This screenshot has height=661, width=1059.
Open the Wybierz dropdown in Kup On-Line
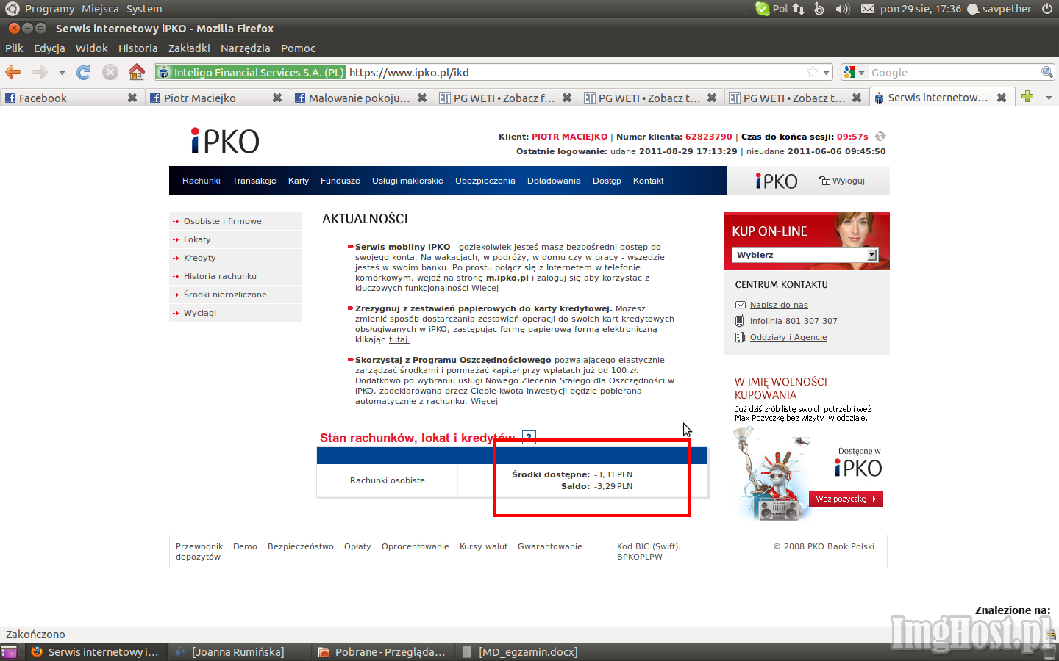[805, 255]
